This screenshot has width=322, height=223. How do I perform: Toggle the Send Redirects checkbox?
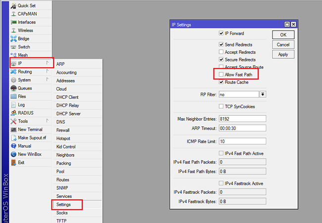click(221, 45)
